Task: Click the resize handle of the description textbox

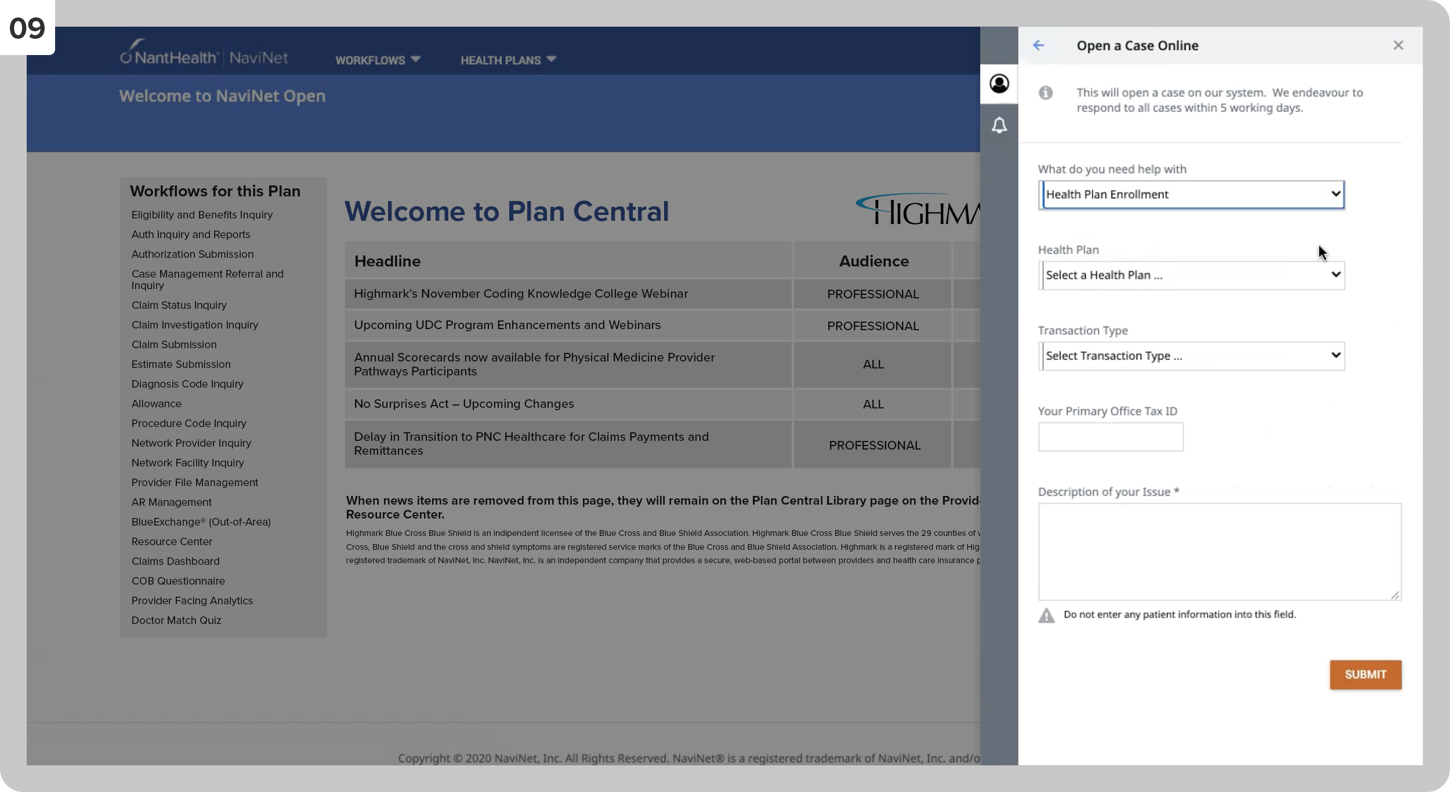Action: click(1395, 595)
